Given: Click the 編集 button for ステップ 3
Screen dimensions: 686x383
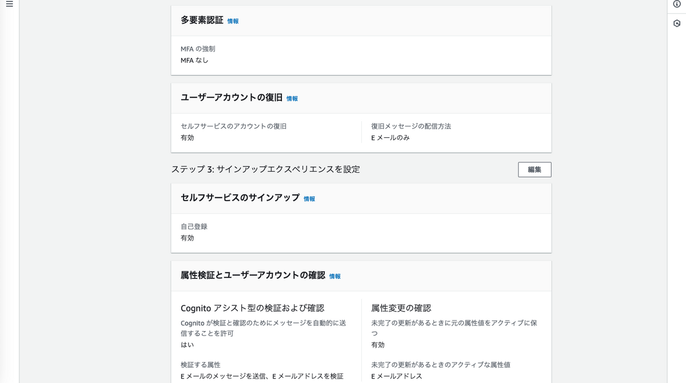Looking at the screenshot, I should [x=535, y=169].
